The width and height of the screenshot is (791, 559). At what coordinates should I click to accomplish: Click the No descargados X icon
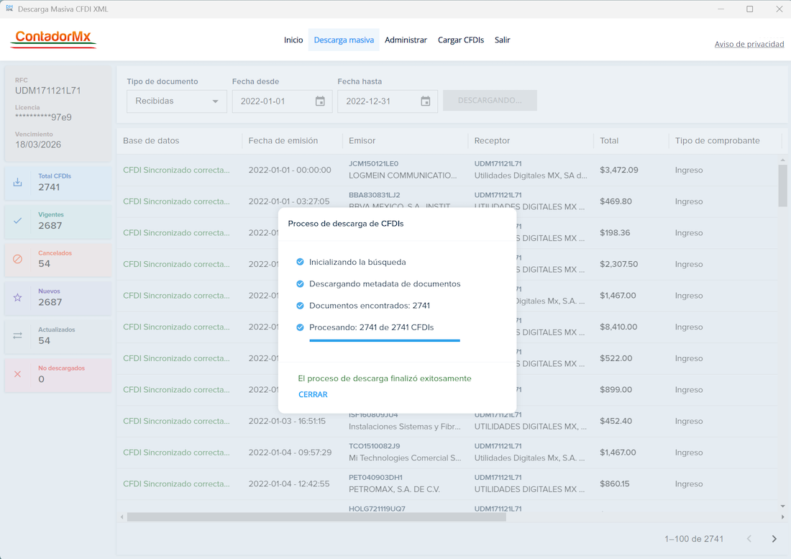tap(18, 374)
